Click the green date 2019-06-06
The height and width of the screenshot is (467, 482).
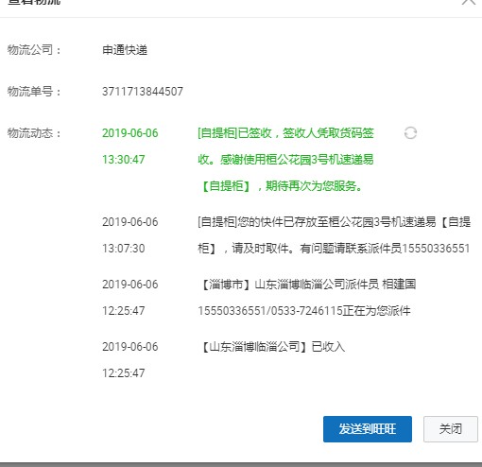[130, 133]
